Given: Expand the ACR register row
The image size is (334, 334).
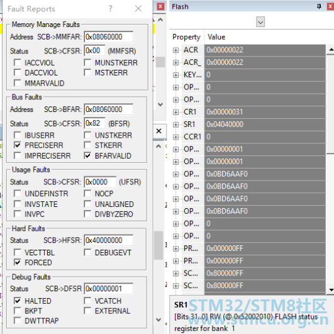Looking at the screenshot, I should pyautogui.click(x=175, y=50).
